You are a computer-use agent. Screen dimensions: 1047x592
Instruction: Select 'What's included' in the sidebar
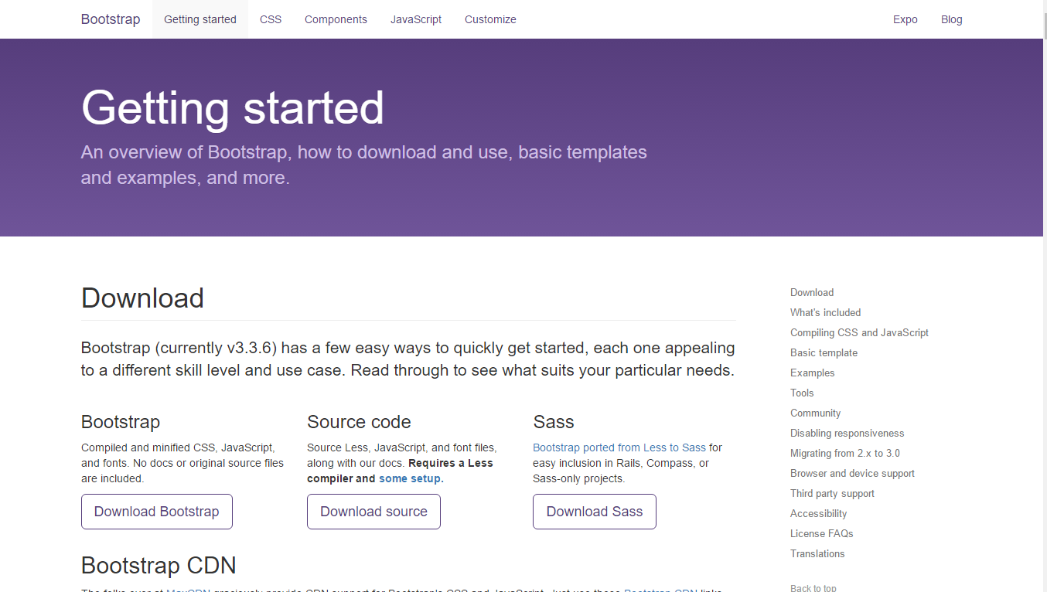pos(825,312)
